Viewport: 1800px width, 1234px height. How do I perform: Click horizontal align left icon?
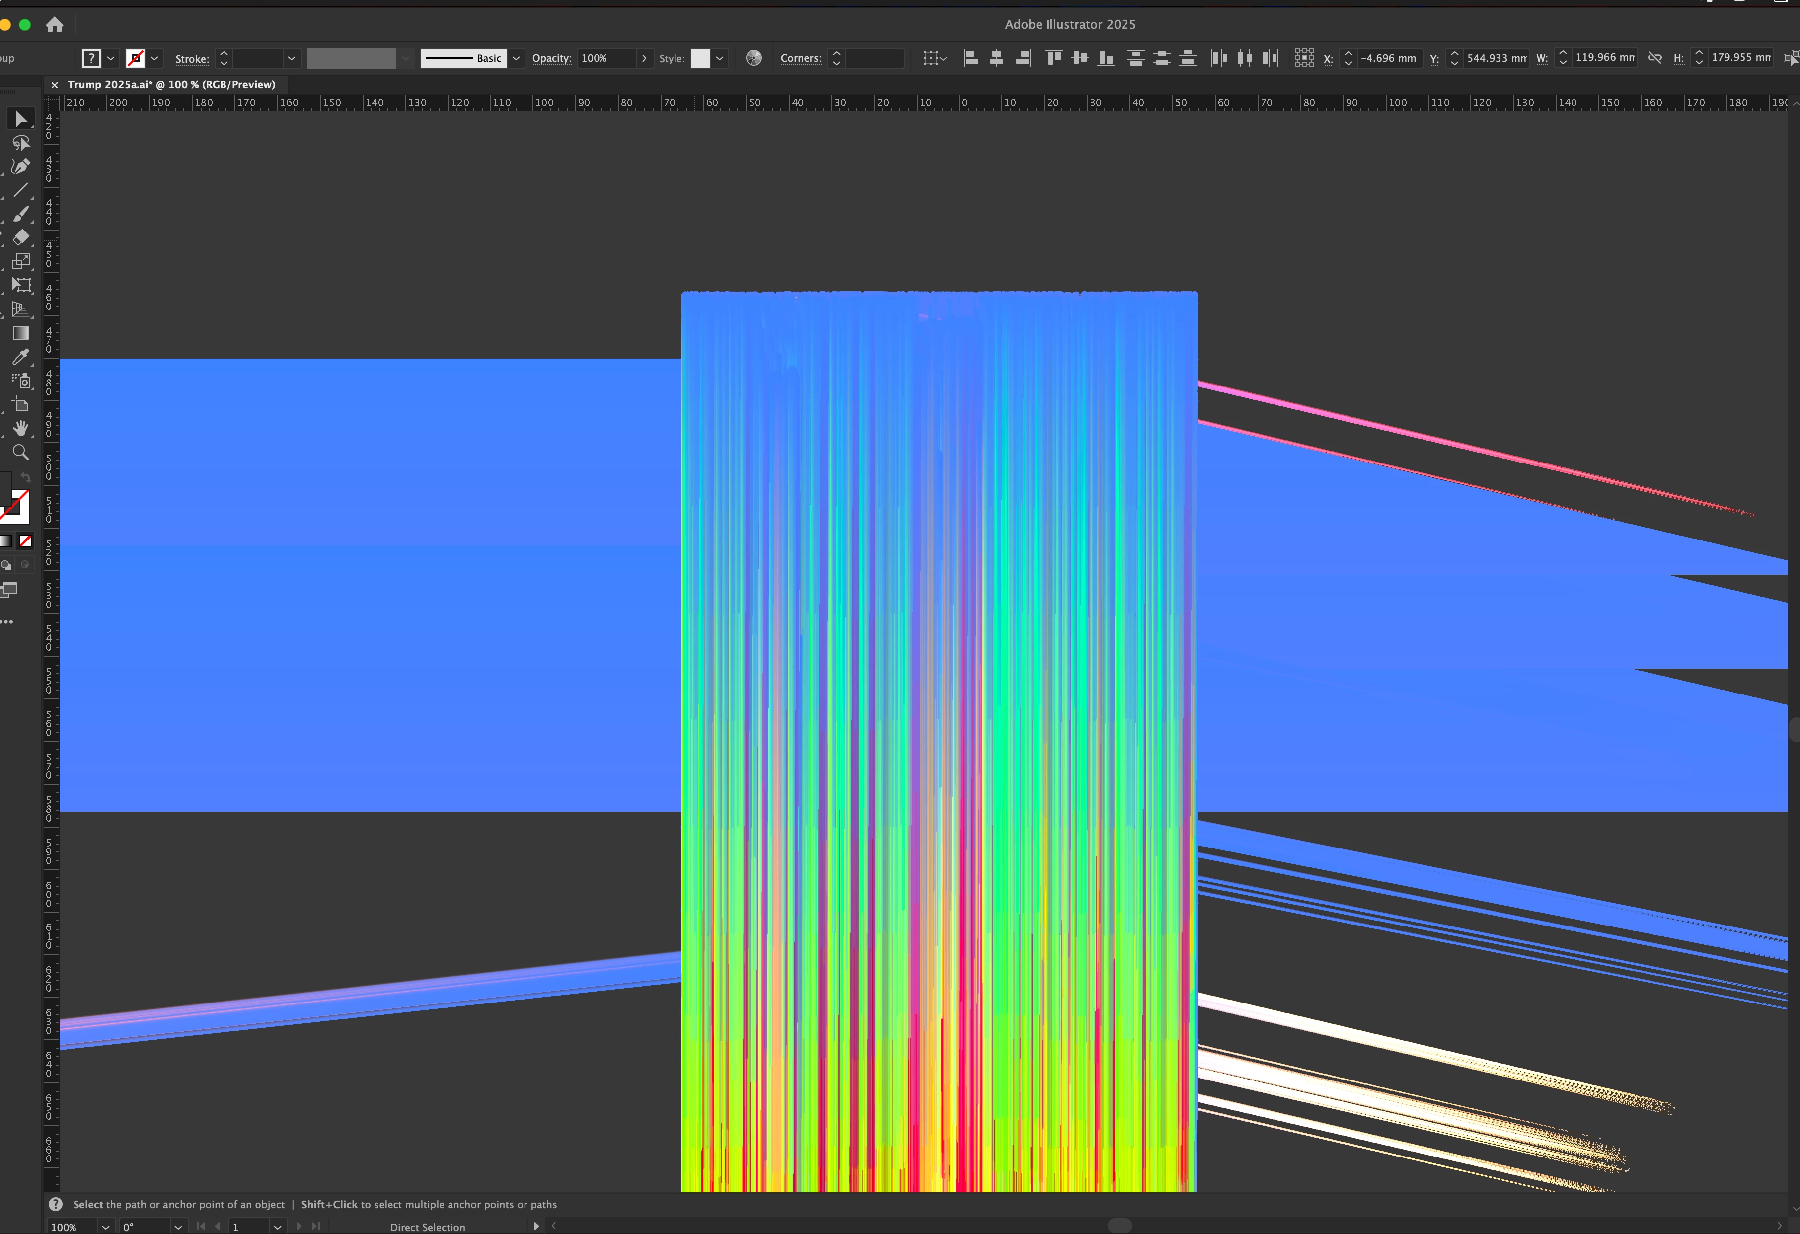971,57
